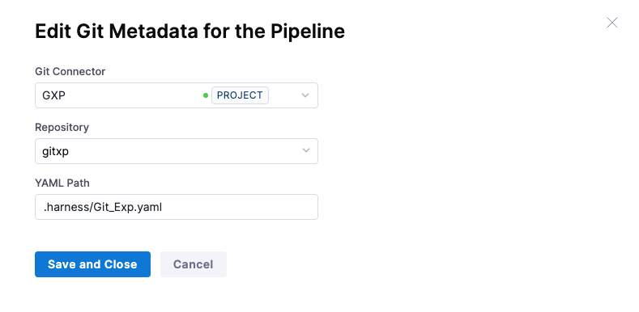Click the word Pipeline in the heading
639x312 pixels.
[x=308, y=32]
